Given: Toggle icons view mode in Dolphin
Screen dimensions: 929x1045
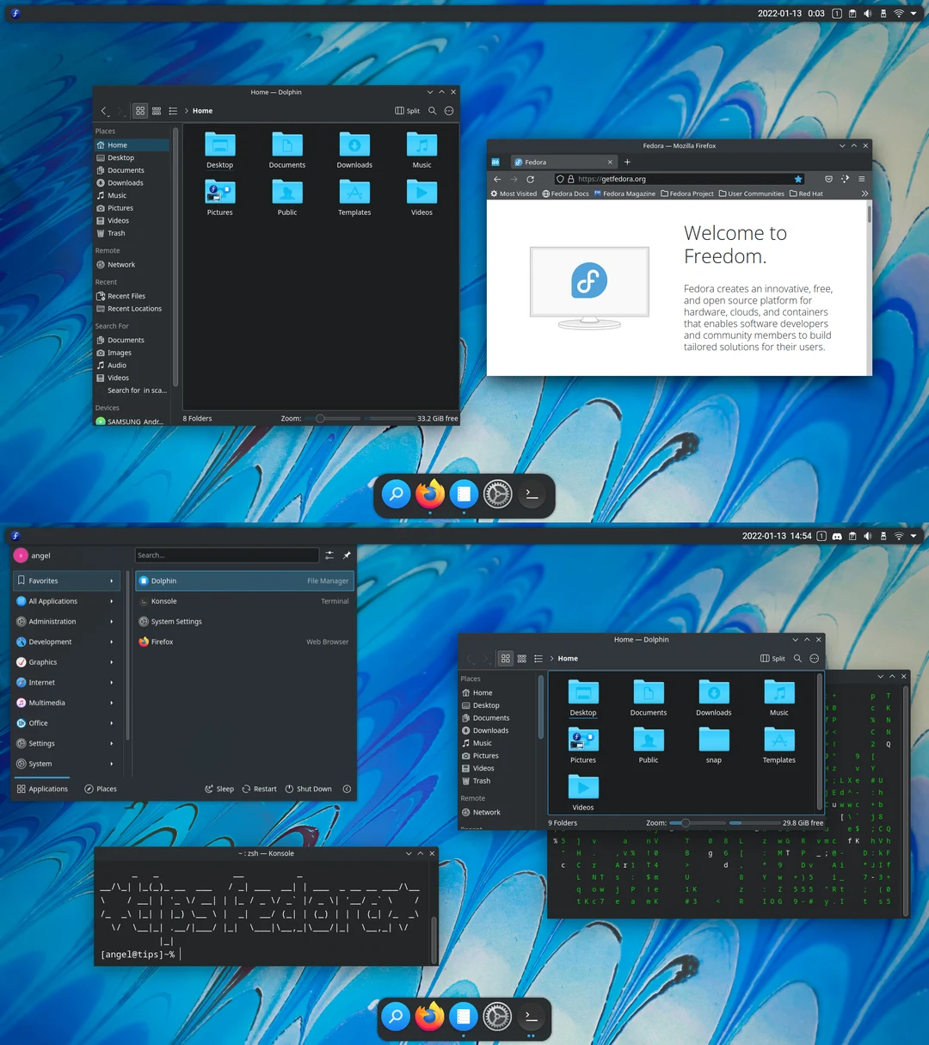Looking at the screenshot, I should [x=139, y=110].
